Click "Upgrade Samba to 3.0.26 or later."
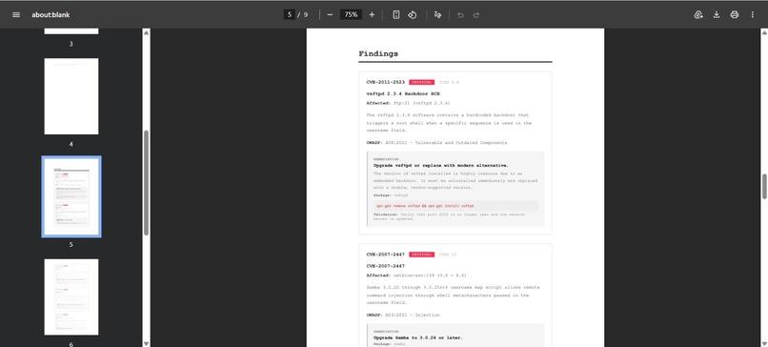768x347 pixels. point(417,337)
